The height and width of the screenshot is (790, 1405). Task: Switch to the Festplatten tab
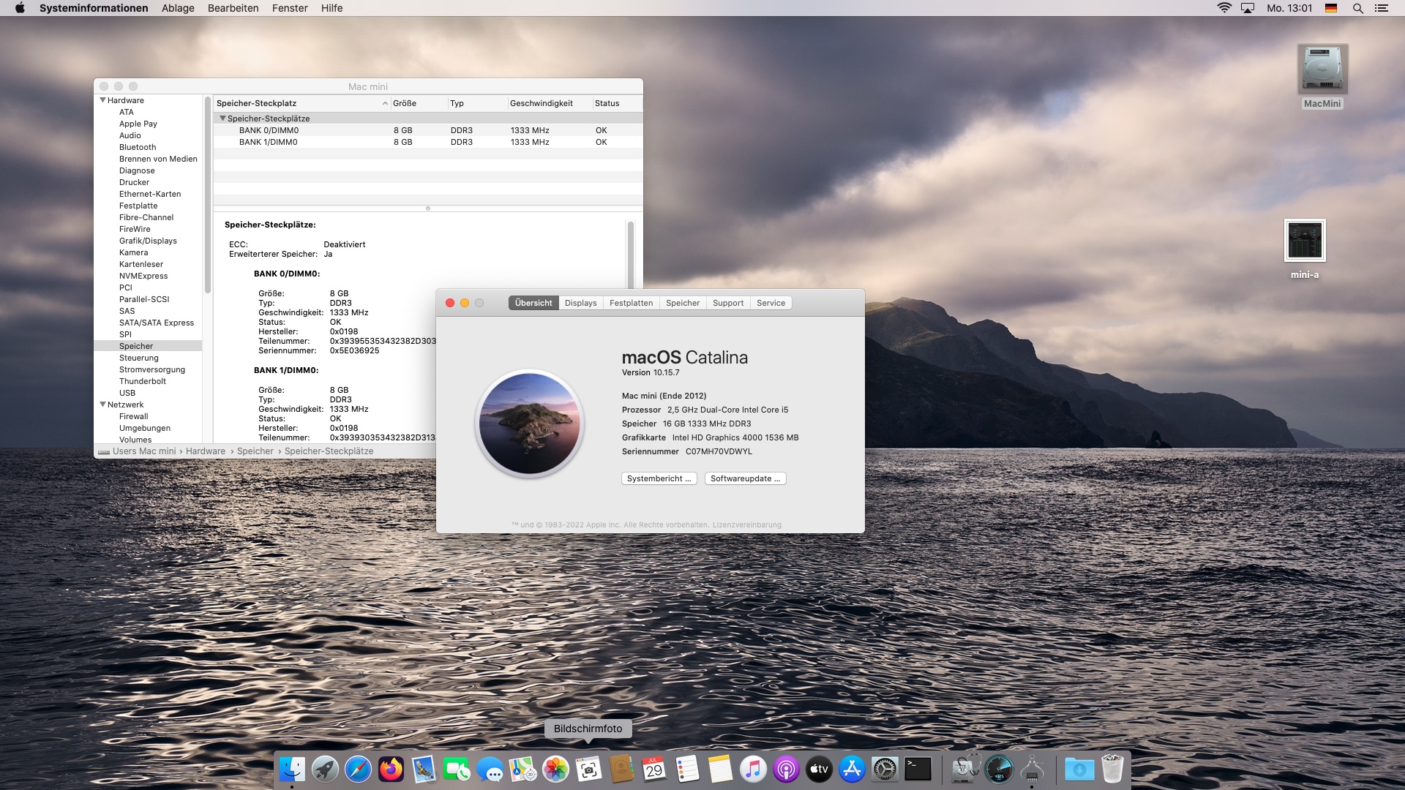pos(631,303)
